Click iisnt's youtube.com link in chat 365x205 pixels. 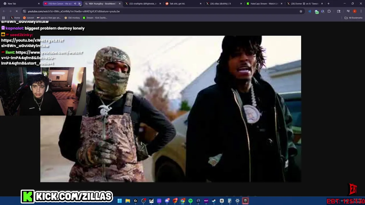click(x=42, y=58)
